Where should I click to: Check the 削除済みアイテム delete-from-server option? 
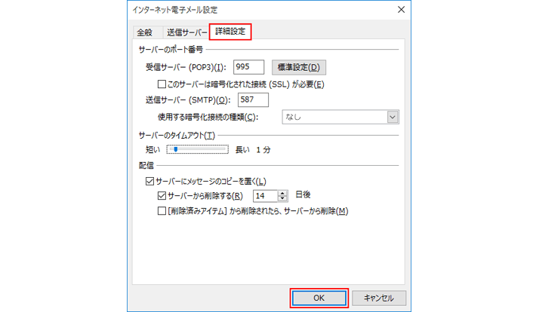click(162, 211)
